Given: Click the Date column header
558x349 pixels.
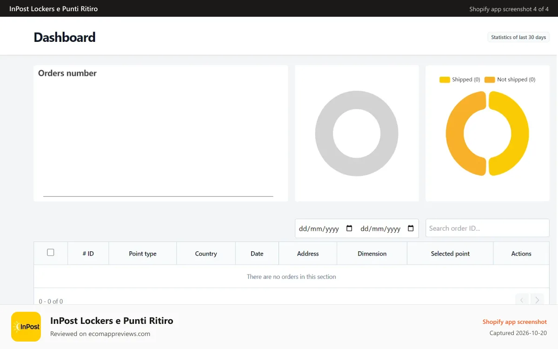Looking at the screenshot, I should (257, 254).
